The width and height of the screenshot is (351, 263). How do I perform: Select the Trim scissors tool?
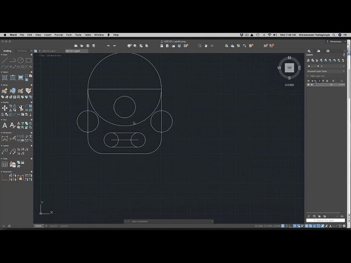[21, 108]
